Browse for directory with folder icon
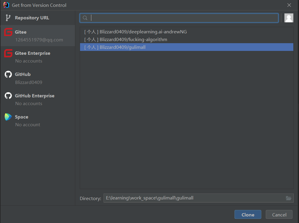 pos(289,198)
